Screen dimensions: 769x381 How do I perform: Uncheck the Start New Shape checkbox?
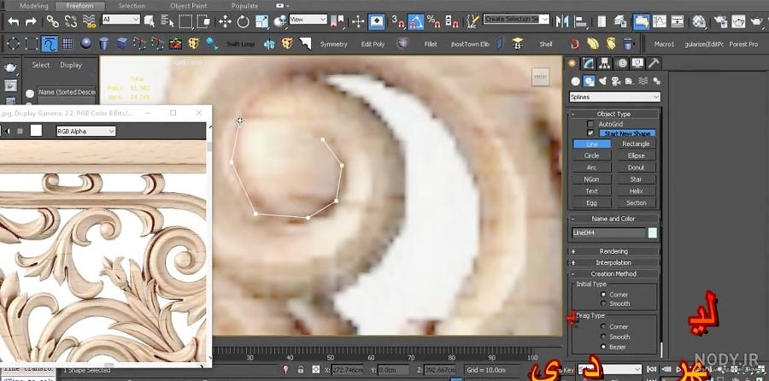[590, 133]
